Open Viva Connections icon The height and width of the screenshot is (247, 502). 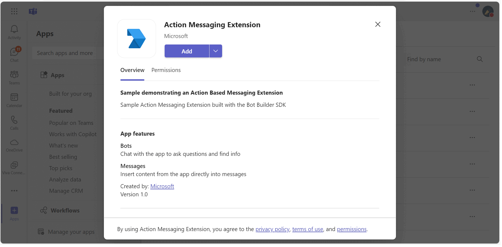(14, 167)
